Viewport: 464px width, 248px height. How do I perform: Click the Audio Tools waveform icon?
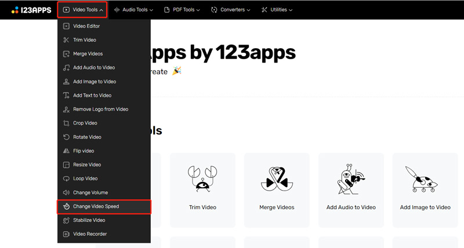117,10
